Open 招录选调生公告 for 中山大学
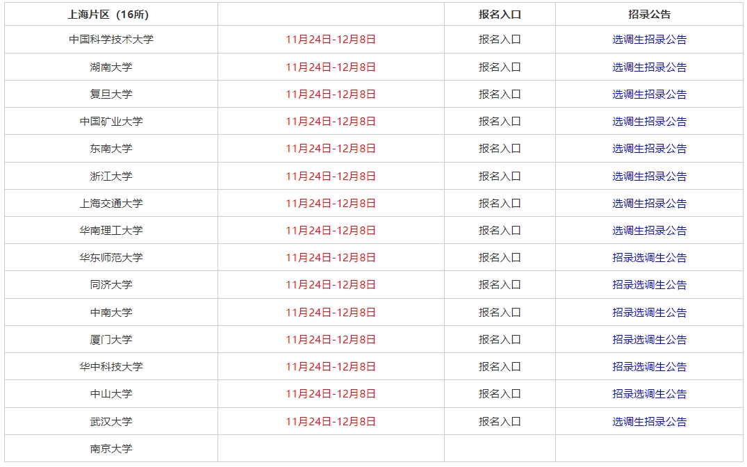Image resolution: width=747 pixels, height=467 pixels. (649, 394)
